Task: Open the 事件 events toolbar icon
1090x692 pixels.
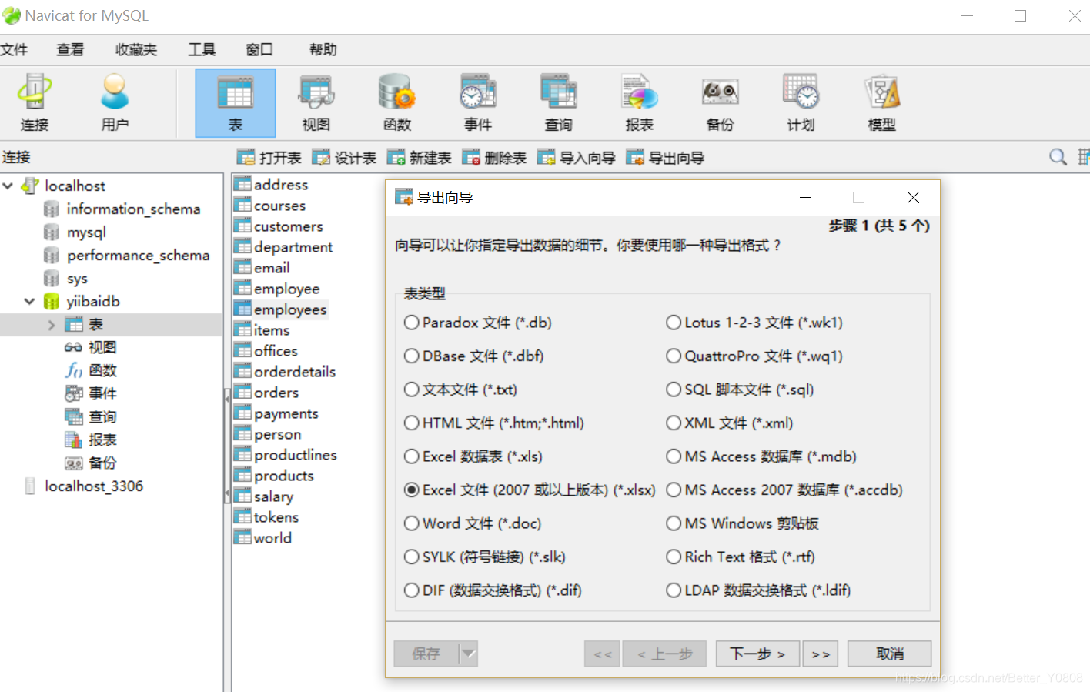Action: [477, 103]
